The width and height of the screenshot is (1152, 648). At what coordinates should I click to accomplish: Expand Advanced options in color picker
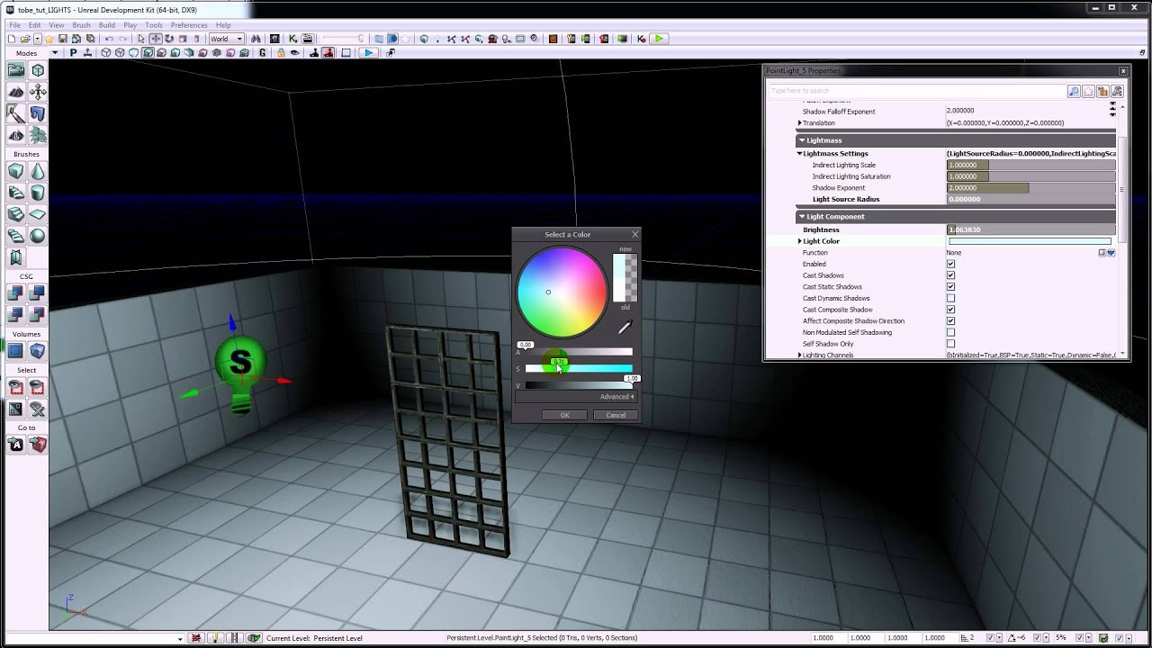pos(616,397)
